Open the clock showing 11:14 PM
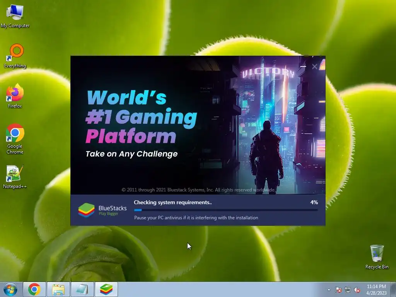The width and height of the screenshot is (396, 297). tap(376, 290)
